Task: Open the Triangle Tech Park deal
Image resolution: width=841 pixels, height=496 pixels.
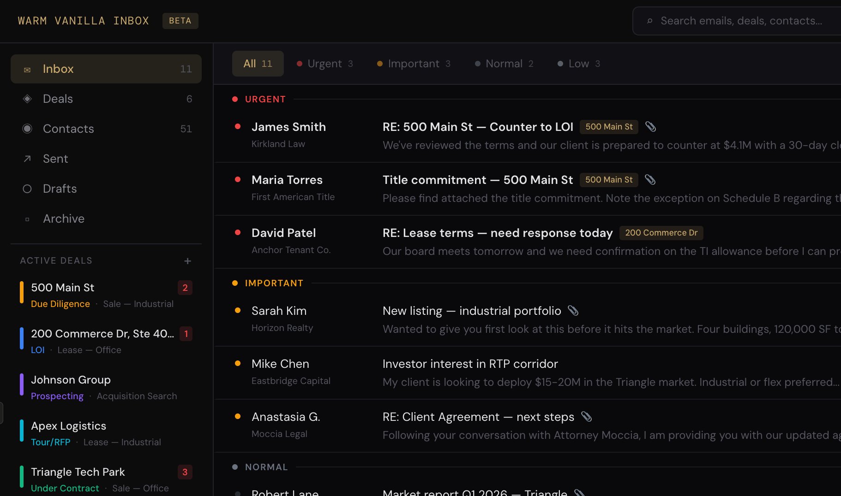Action: (106, 479)
